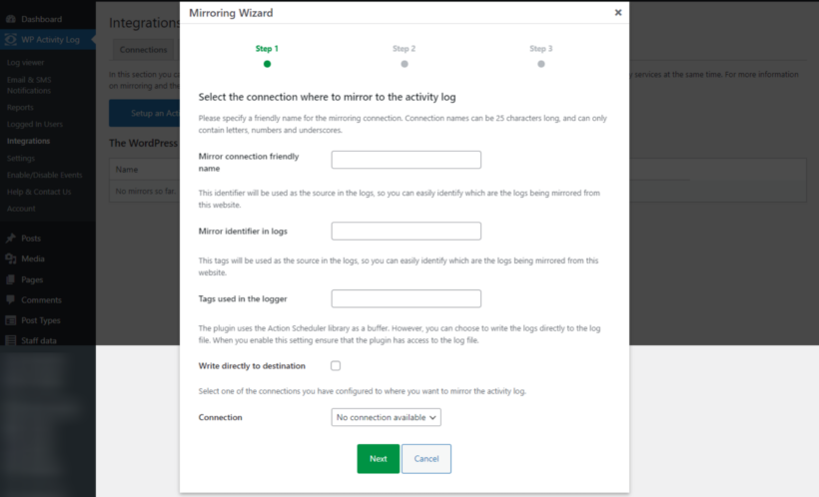Open Logged In Users submenu item
Screen dimensions: 819x497
[x=35, y=124]
